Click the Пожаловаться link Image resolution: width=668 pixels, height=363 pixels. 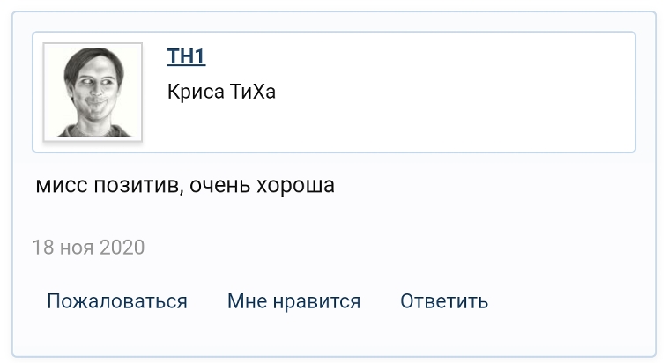click(117, 301)
